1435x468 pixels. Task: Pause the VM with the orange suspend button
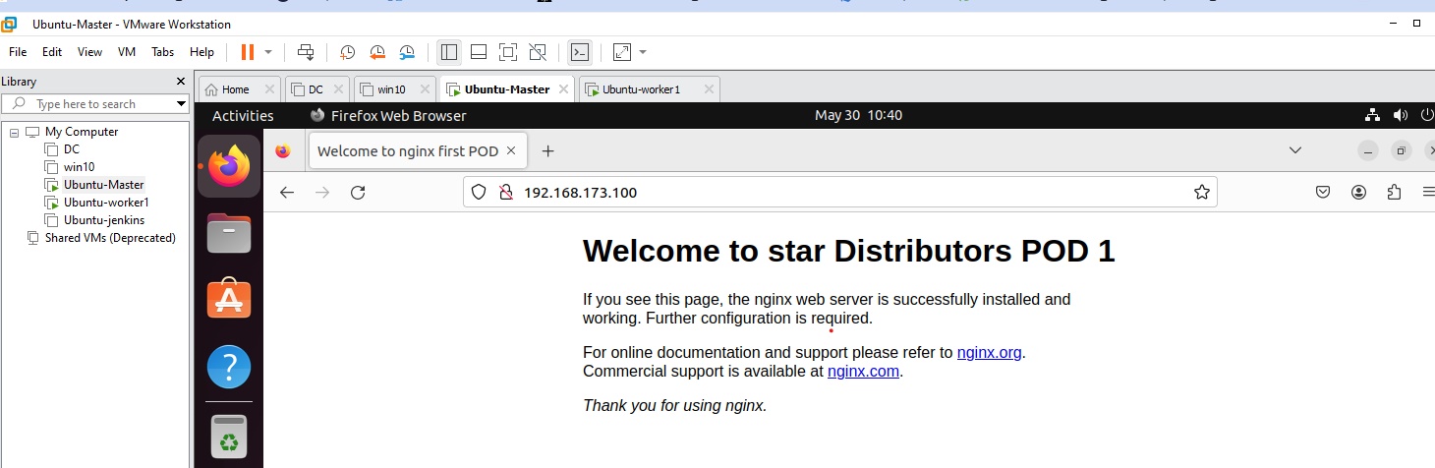(x=247, y=52)
